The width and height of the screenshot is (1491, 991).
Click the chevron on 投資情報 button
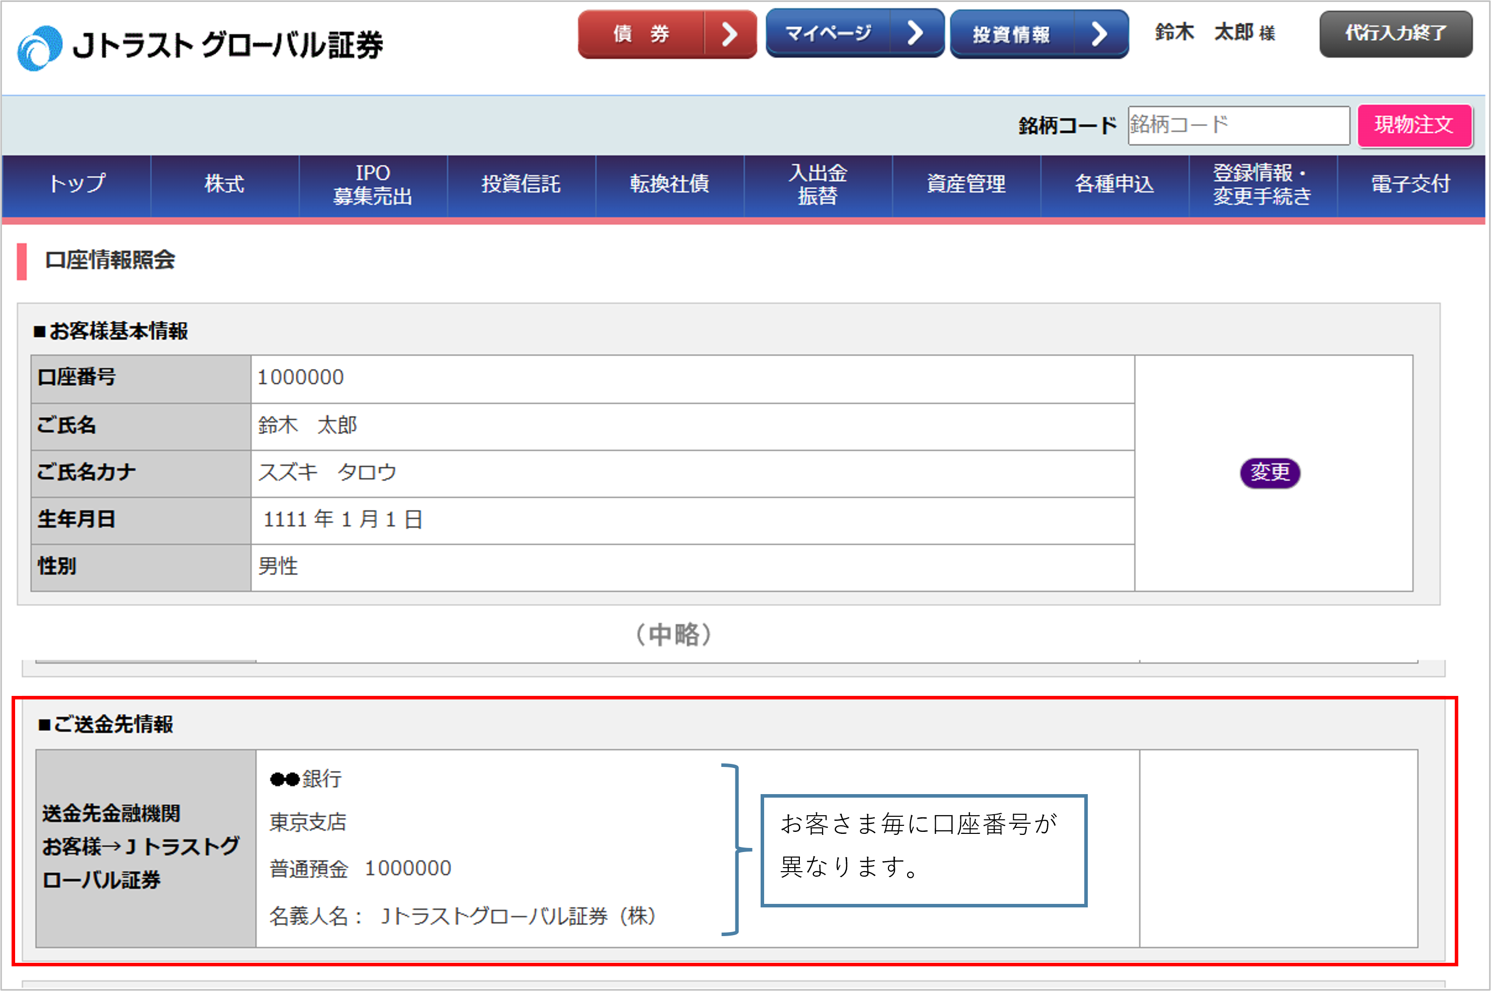tap(1100, 34)
